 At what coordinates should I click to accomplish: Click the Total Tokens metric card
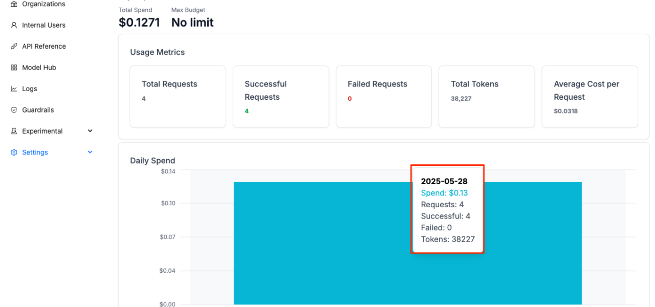[486, 96]
